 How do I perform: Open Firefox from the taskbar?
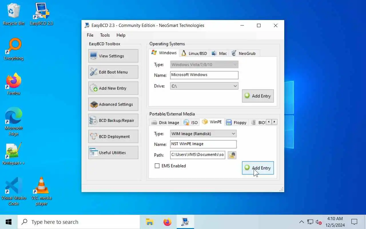point(168,222)
